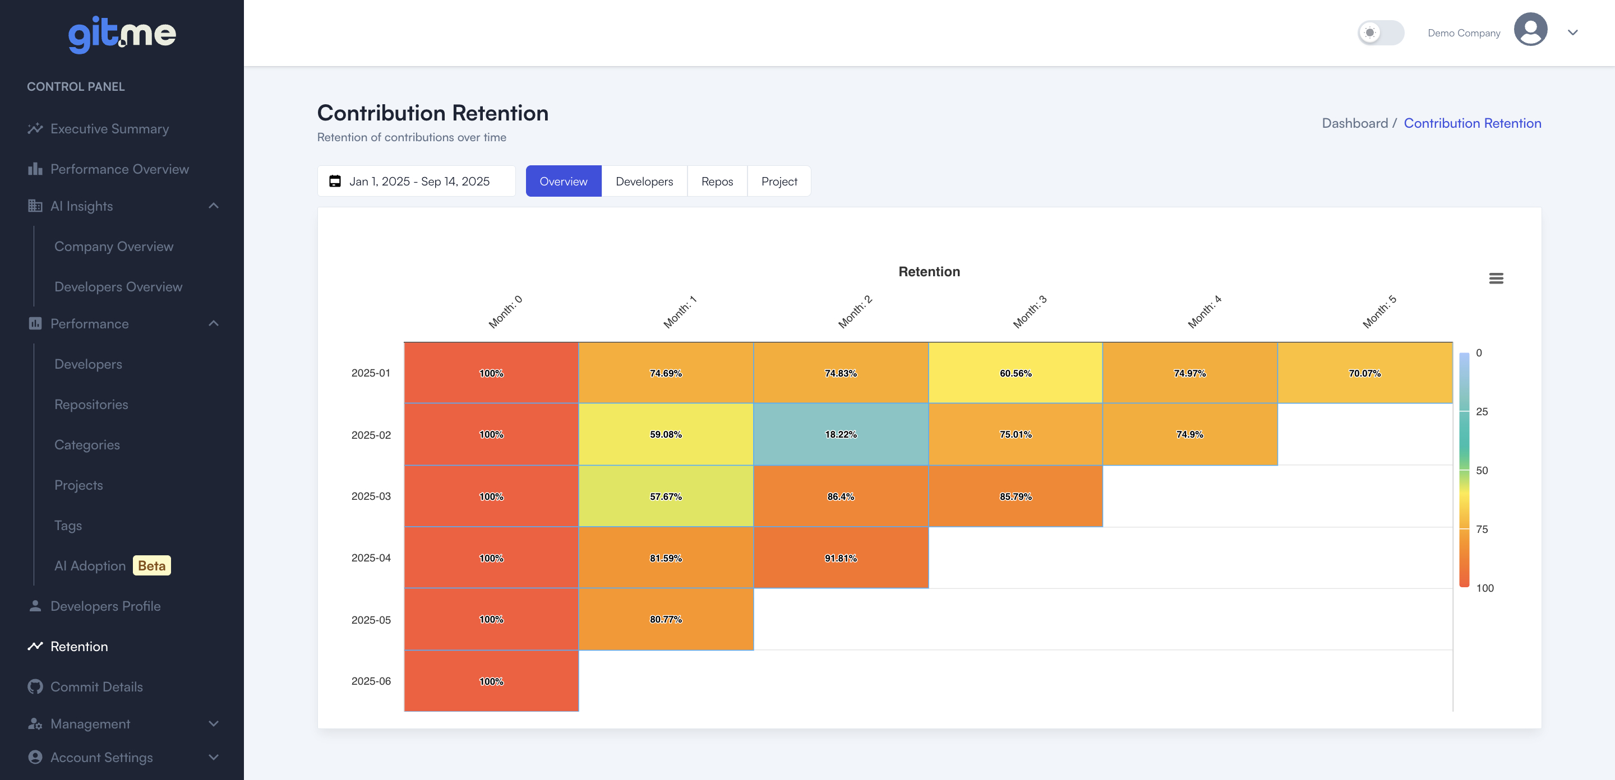1615x780 pixels.
Task: Click the Performance Overview bar icon
Action: (x=35, y=169)
